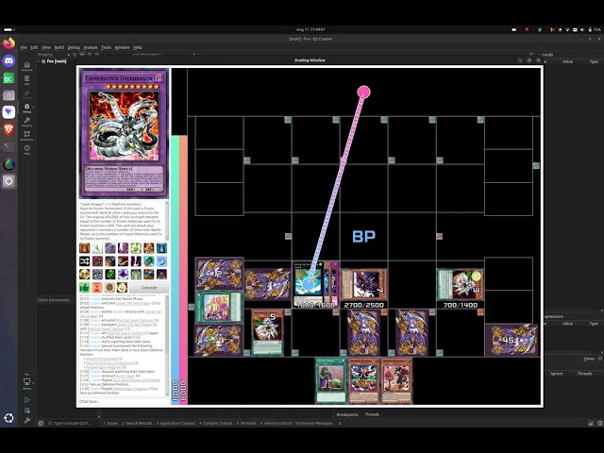Click the monster card showing 2700/2500
This screenshot has height=453, width=604.
[364, 284]
